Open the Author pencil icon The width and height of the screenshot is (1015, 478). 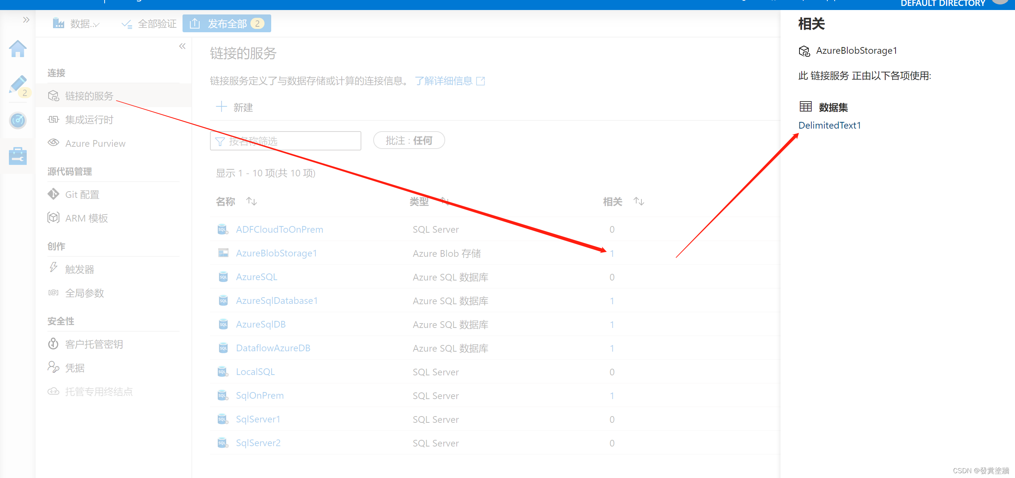tap(18, 84)
